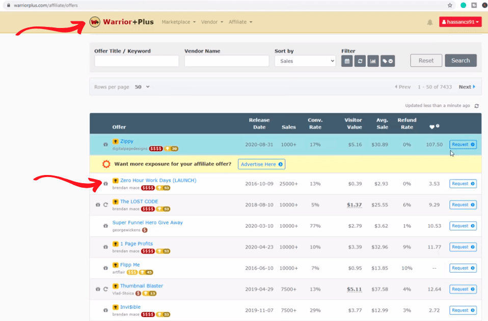Viewport: 488px width, 321px height.
Task: Click the gift icon beside Zippy
Action: pos(105,144)
